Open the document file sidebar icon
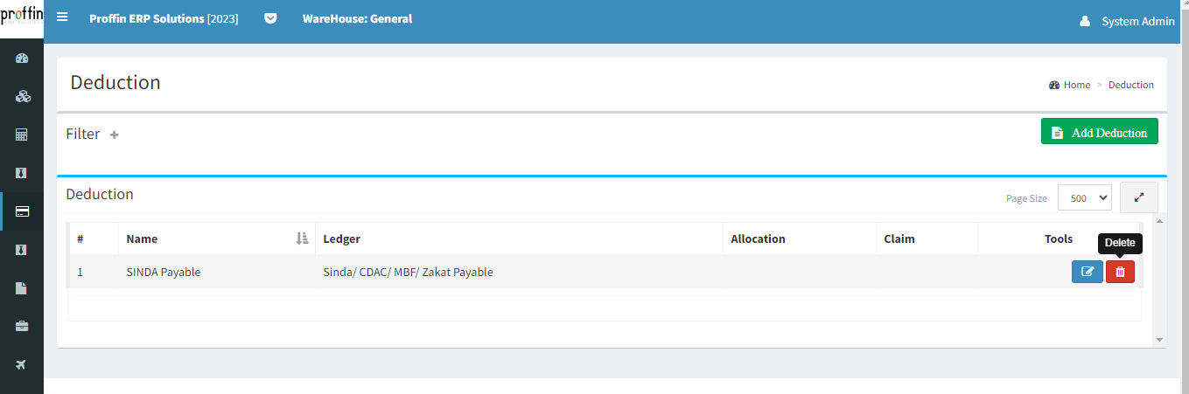The image size is (1189, 394). click(x=22, y=287)
